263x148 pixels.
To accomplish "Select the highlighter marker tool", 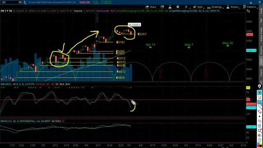I will (x=259, y=102).
